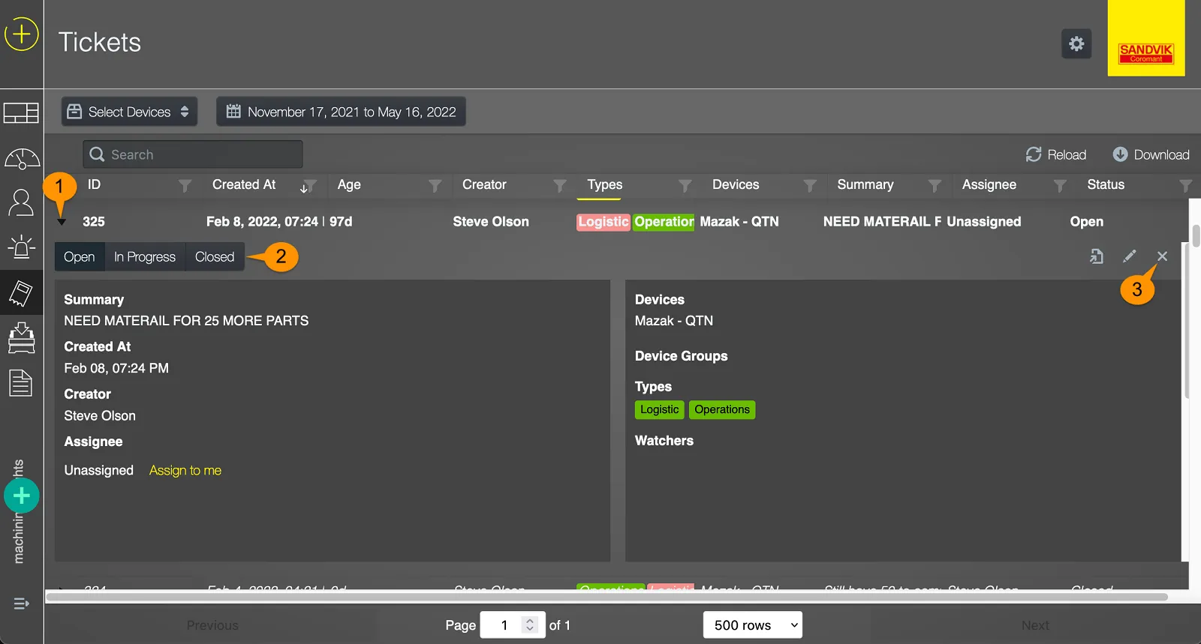Set ticket status to Open

click(x=79, y=256)
